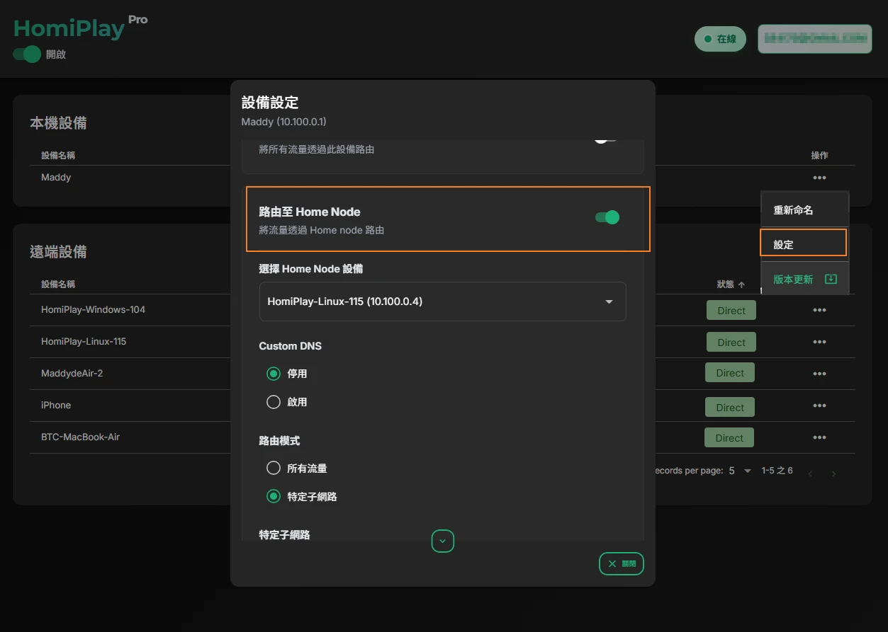This screenshot has height=632, width=888.
Task: Toggle the main HomiPlay 開啟 switch
Action: click(27, 54)
